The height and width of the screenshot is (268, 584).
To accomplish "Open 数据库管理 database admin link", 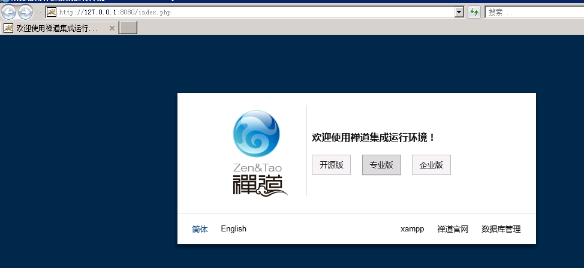I will click(501, 229).
